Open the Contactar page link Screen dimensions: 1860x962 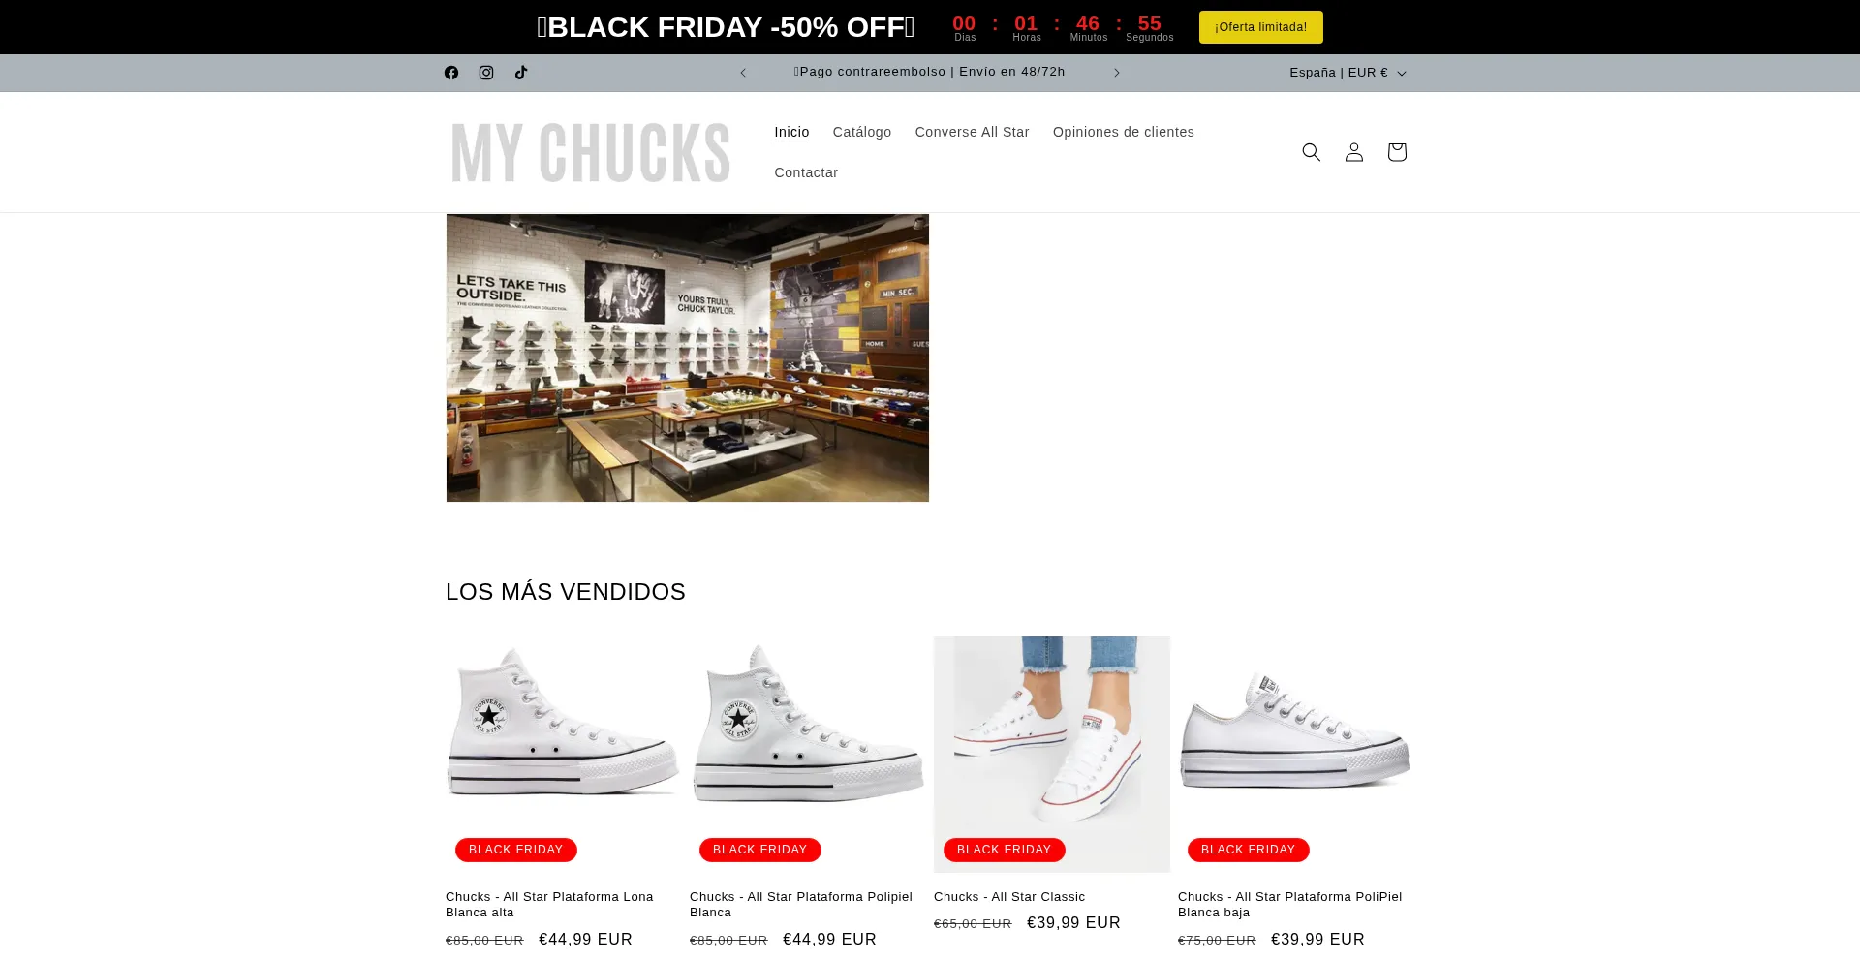tap(806, 172)
